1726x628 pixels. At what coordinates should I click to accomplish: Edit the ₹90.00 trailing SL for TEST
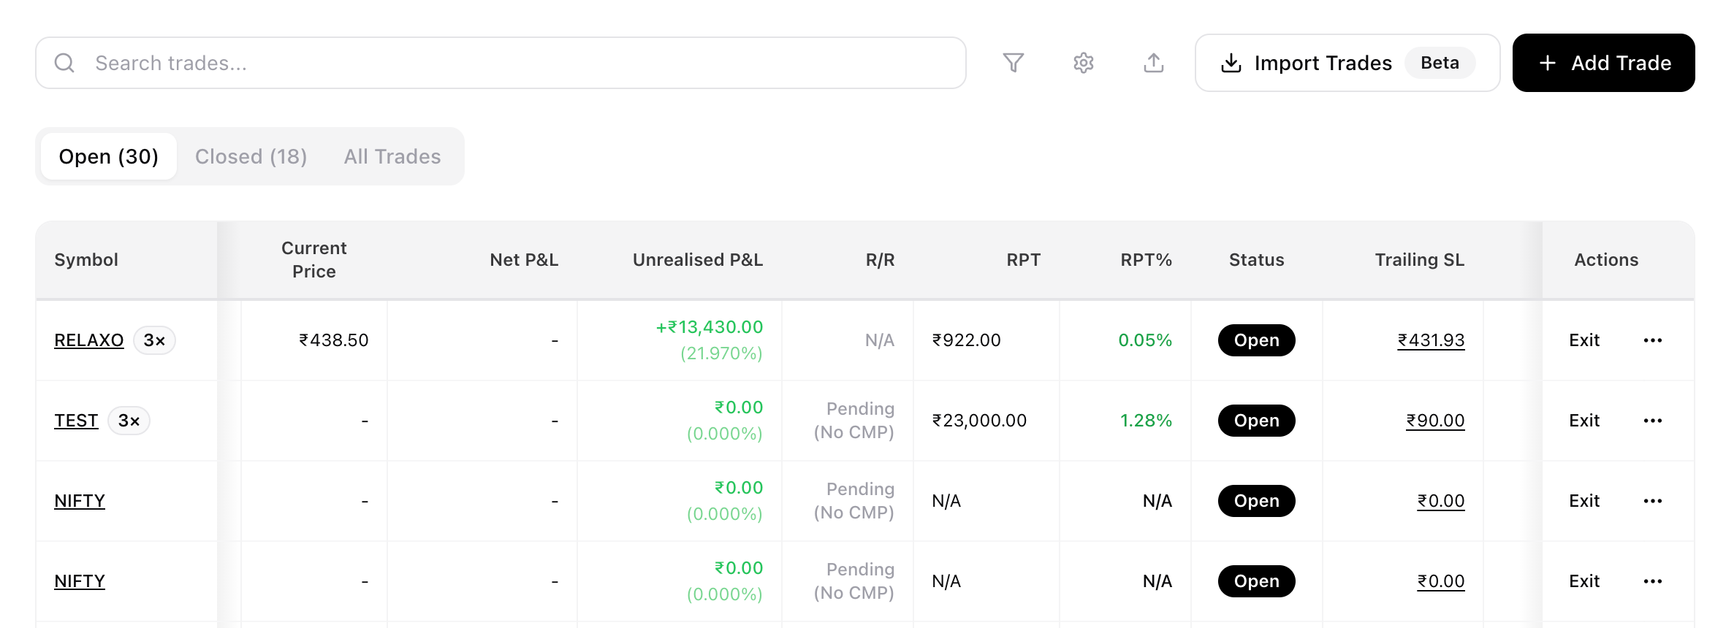click(1435, 421)
